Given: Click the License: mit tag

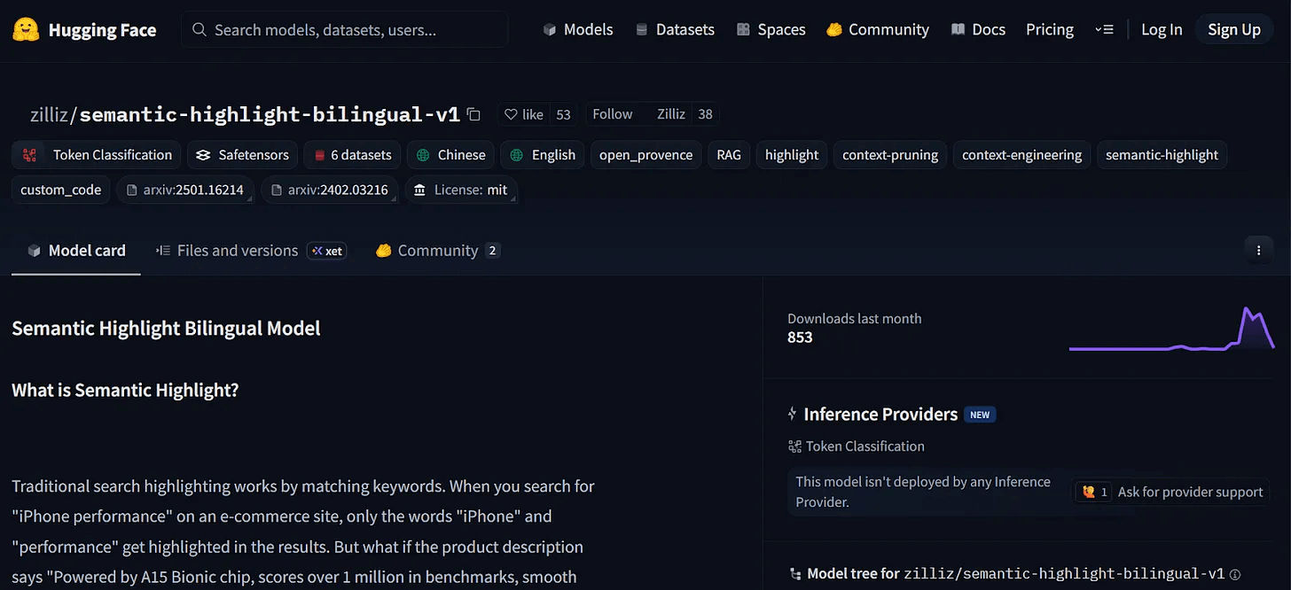Looking at the screenshot, I should tap(461, 190).
